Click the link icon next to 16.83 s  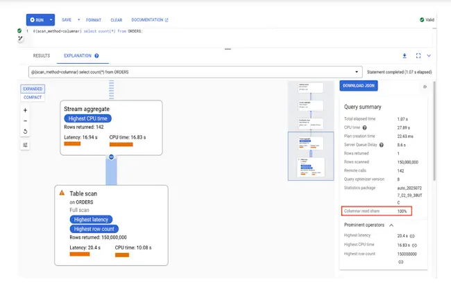click(x=414, y=245)
